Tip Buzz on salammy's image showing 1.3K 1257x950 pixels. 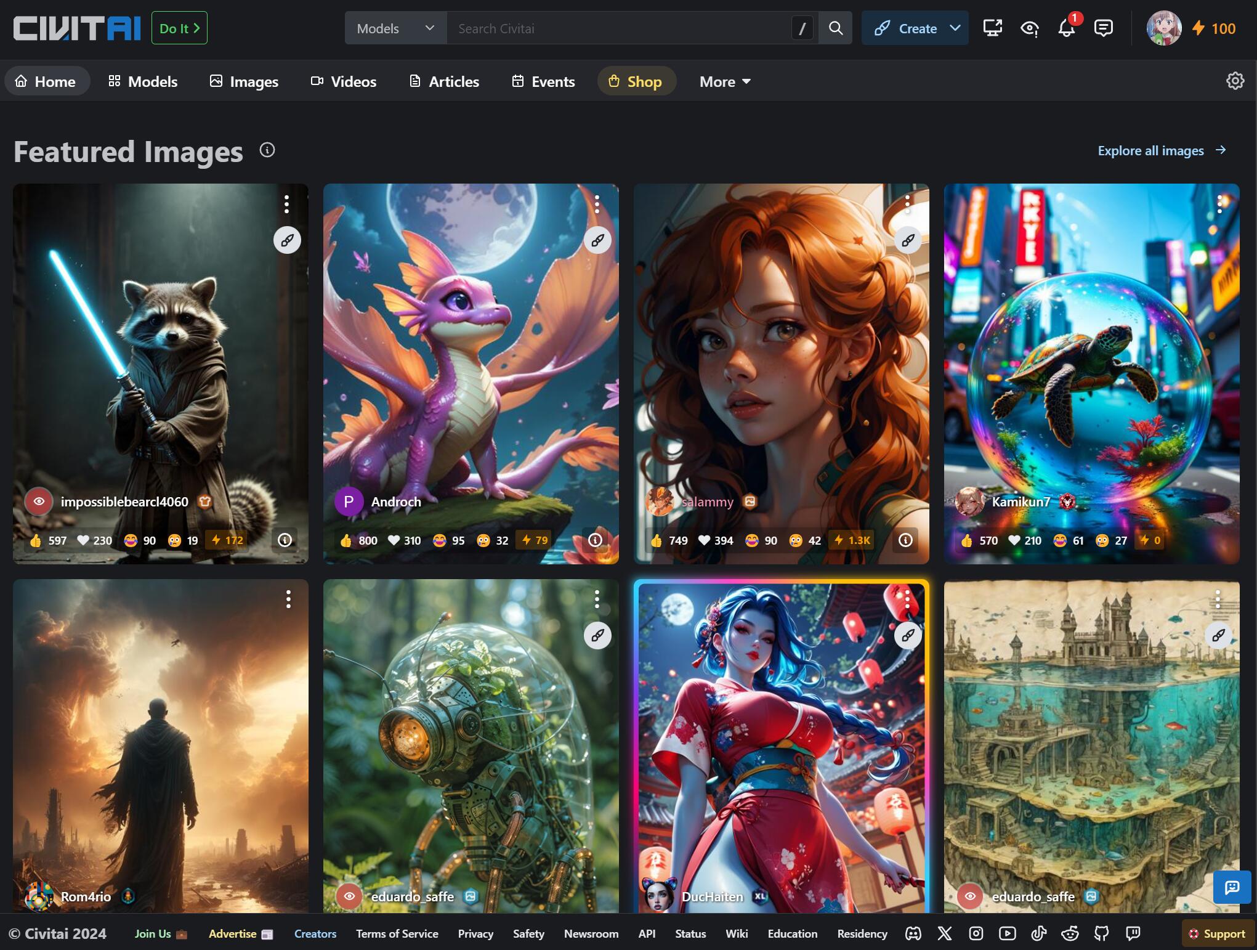(851, 540)
